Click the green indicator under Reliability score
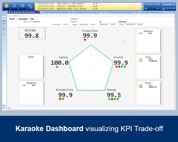This screenshot has width=178, height=142. coord(63,99)
